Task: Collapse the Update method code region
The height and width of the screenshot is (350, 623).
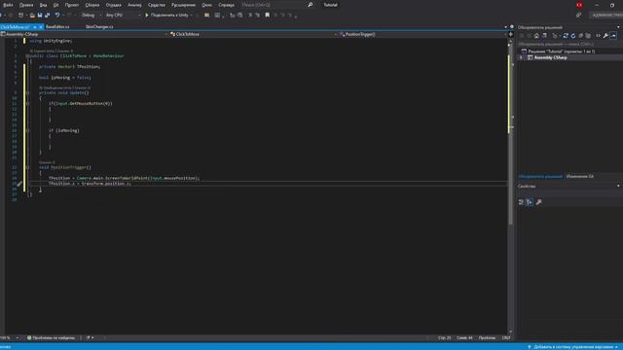Action: click(27, 92)
